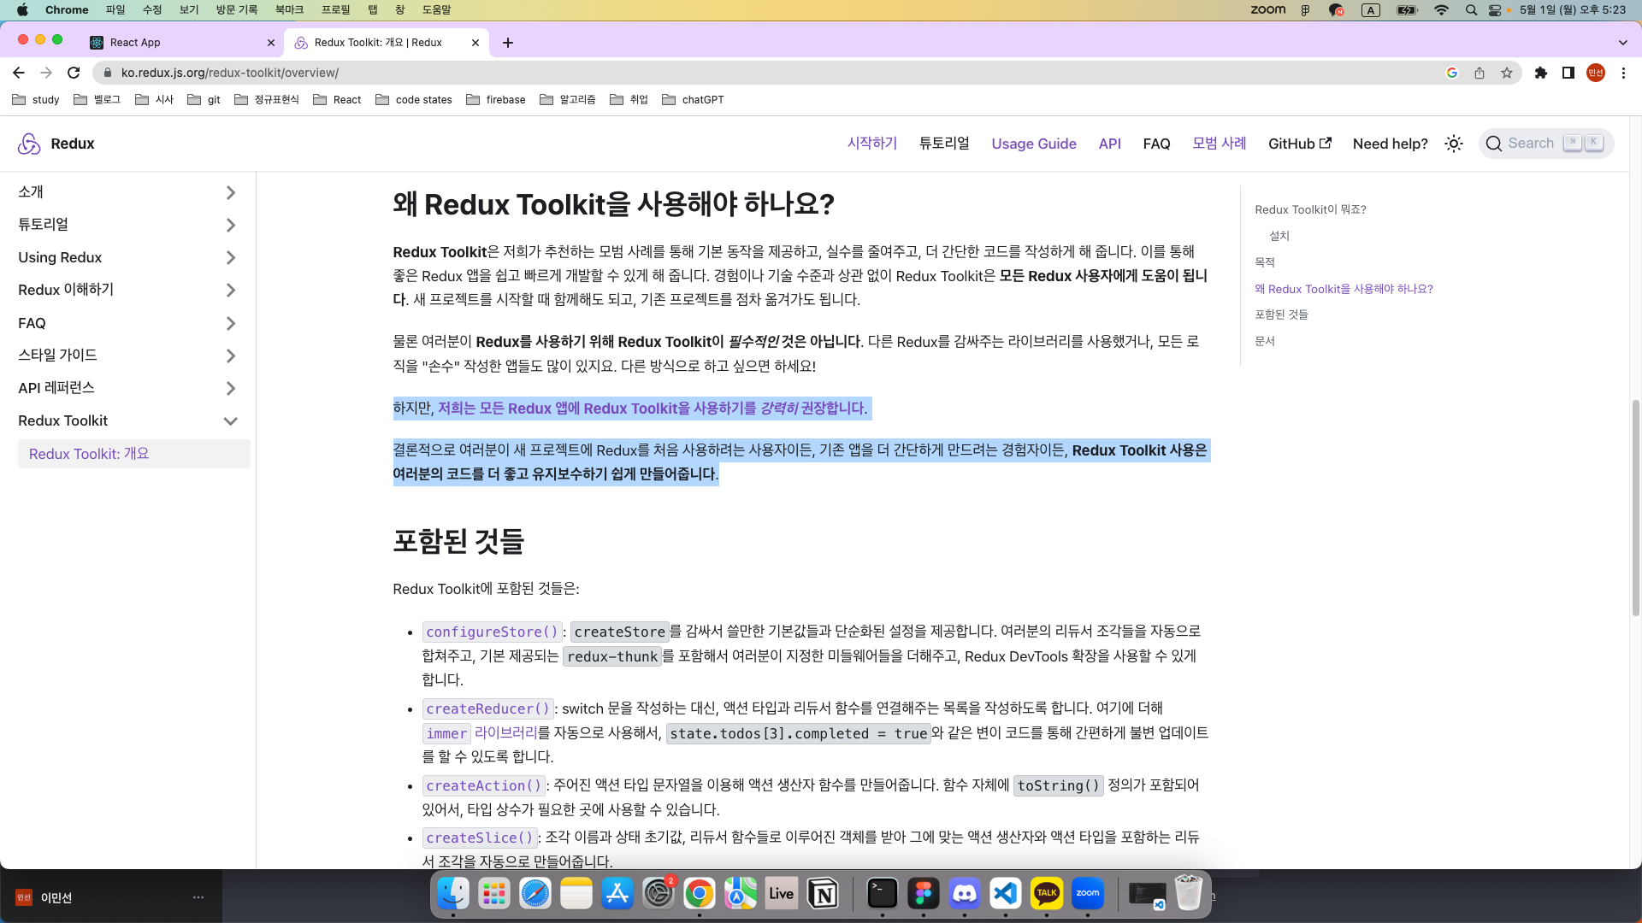Open the chatGPT bookmarks folder

point(694,100)
